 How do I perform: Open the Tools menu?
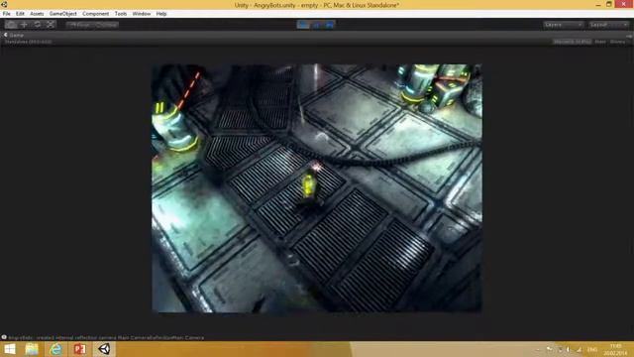pyautogui.click(x=121, y=14)
